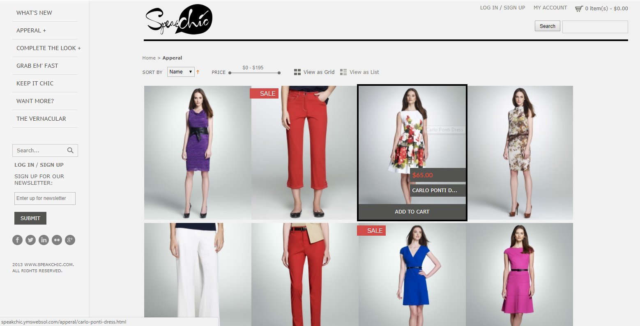Open the blue dress SALE product
This screenshot has height=326, width=640.
point(412,274)
